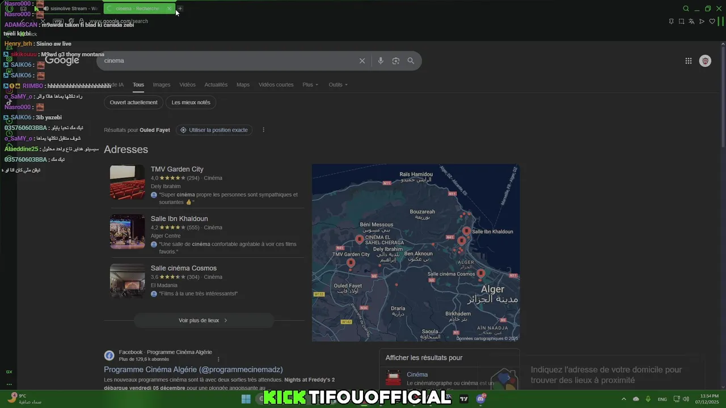The image size is (726, 408).
Task: Translate the page with the translate icon
Action: 691,22
